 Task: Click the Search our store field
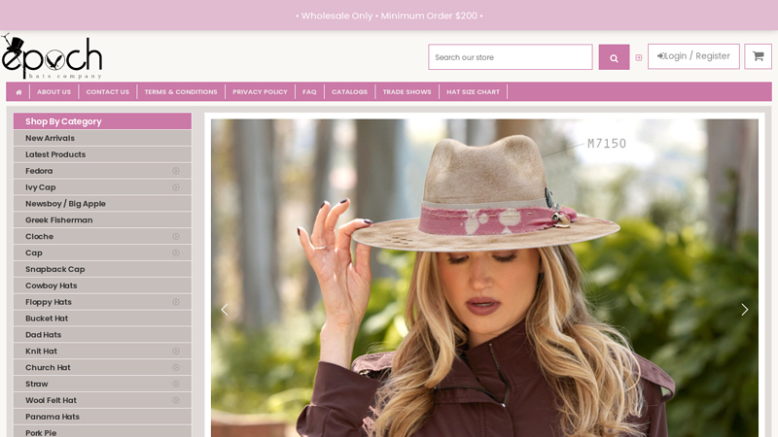pyautogui.click(x=510, y=57)
